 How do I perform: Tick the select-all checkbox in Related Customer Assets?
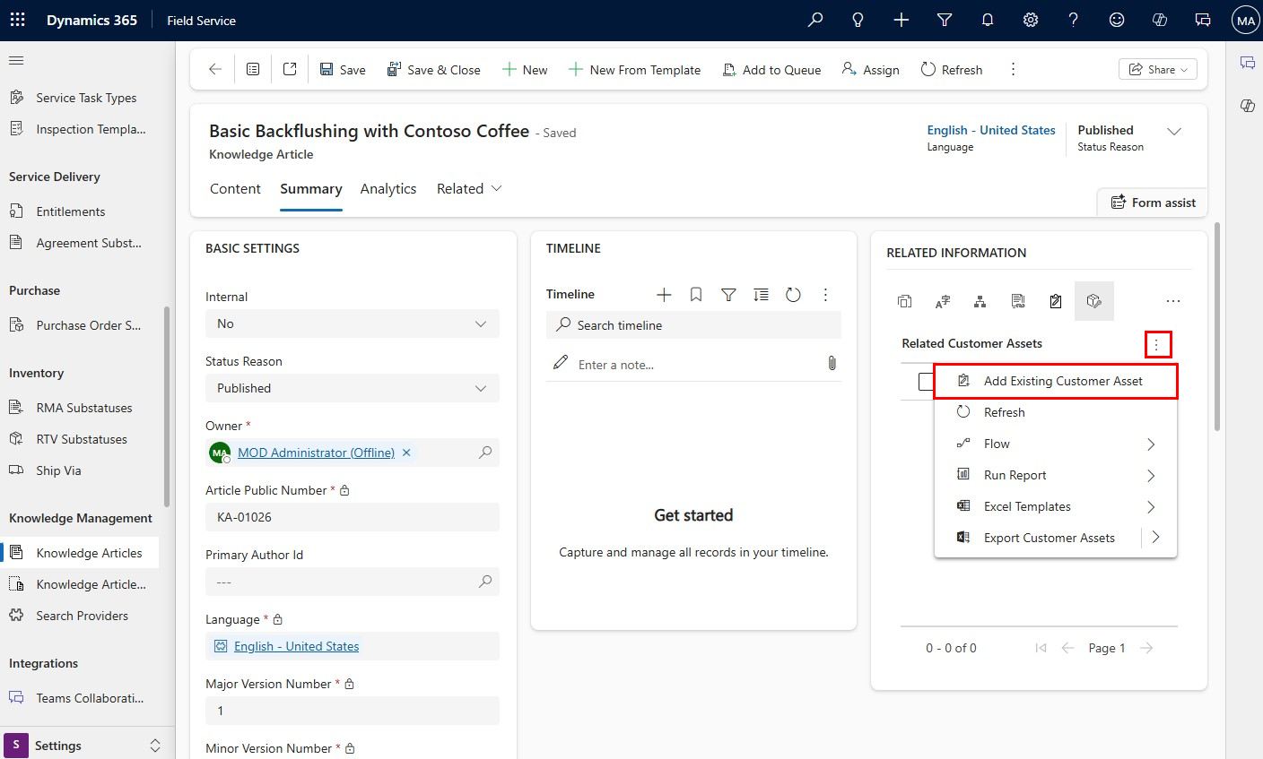click(926, 382)
